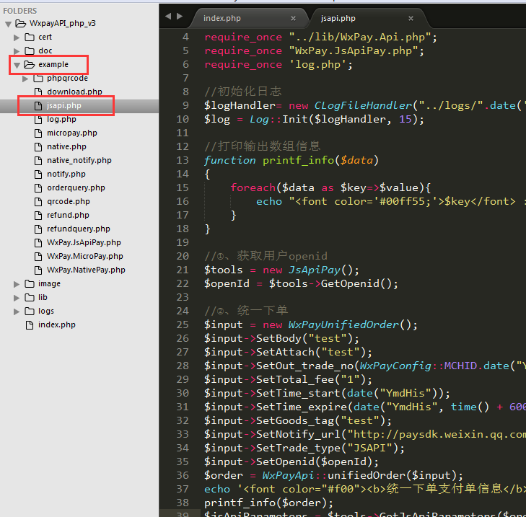This screenshot has width=526, height=517.
Task: Select the jsapi.php sidebar entry
Action: (64, 105)
